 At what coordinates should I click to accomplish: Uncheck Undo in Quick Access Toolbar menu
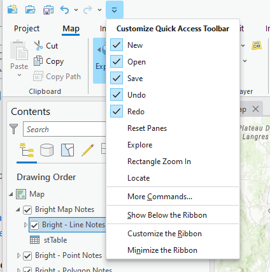point(117,94)
